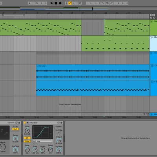Fold track 4 with its triangle

(x=152, y=66)
